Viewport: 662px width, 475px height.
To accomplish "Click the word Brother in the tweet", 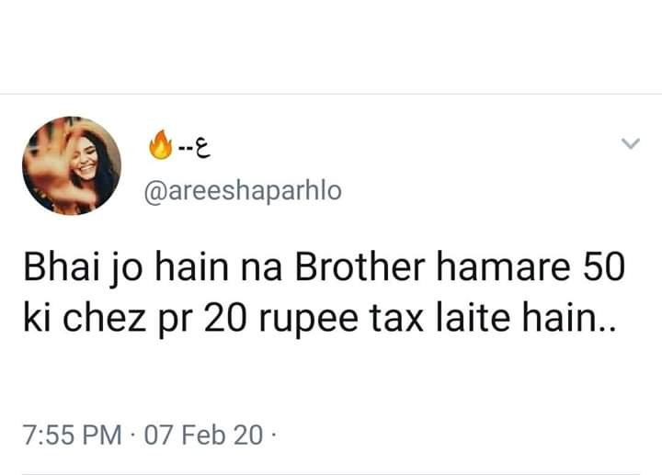I will (x=360, y=267).
